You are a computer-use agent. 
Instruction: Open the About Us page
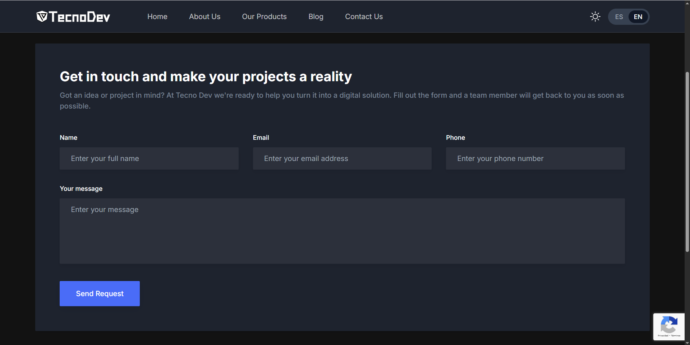(x=204, y=17)
